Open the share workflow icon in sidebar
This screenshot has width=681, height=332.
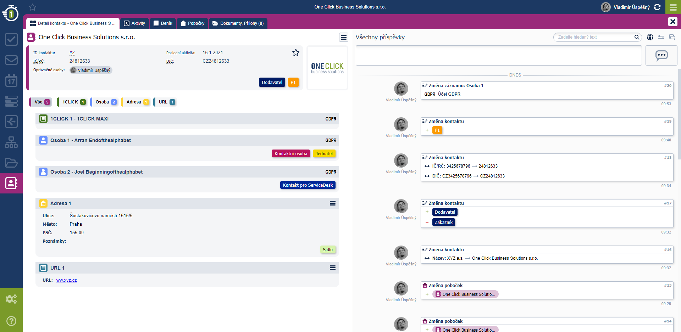pos(11,122)
